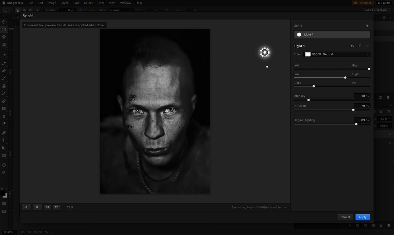Toggle Quick Mask mode icon

tap(4, 204)
